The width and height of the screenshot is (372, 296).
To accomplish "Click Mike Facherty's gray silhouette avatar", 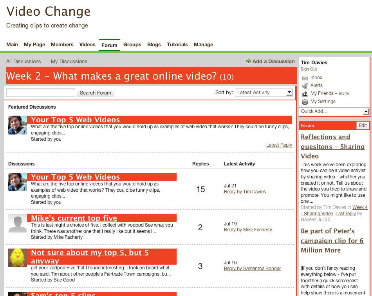I will [18, 223].
